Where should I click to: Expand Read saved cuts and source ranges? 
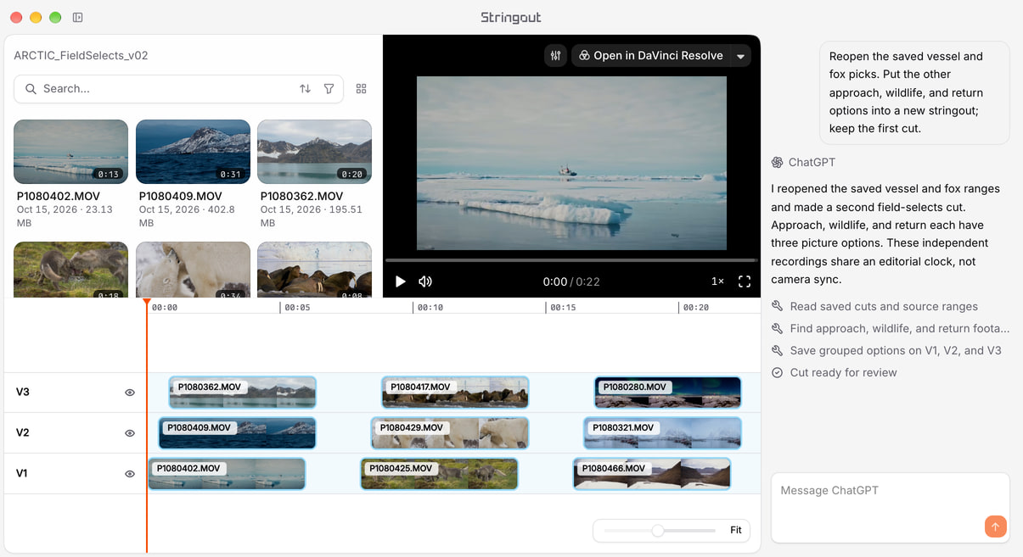click(884, 307)
